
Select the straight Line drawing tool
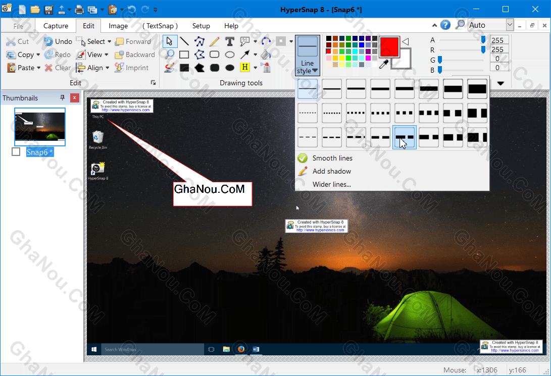184,41
